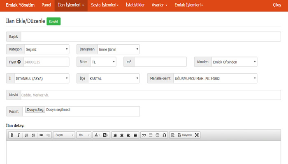Toggle Kaynak source view

185,135
